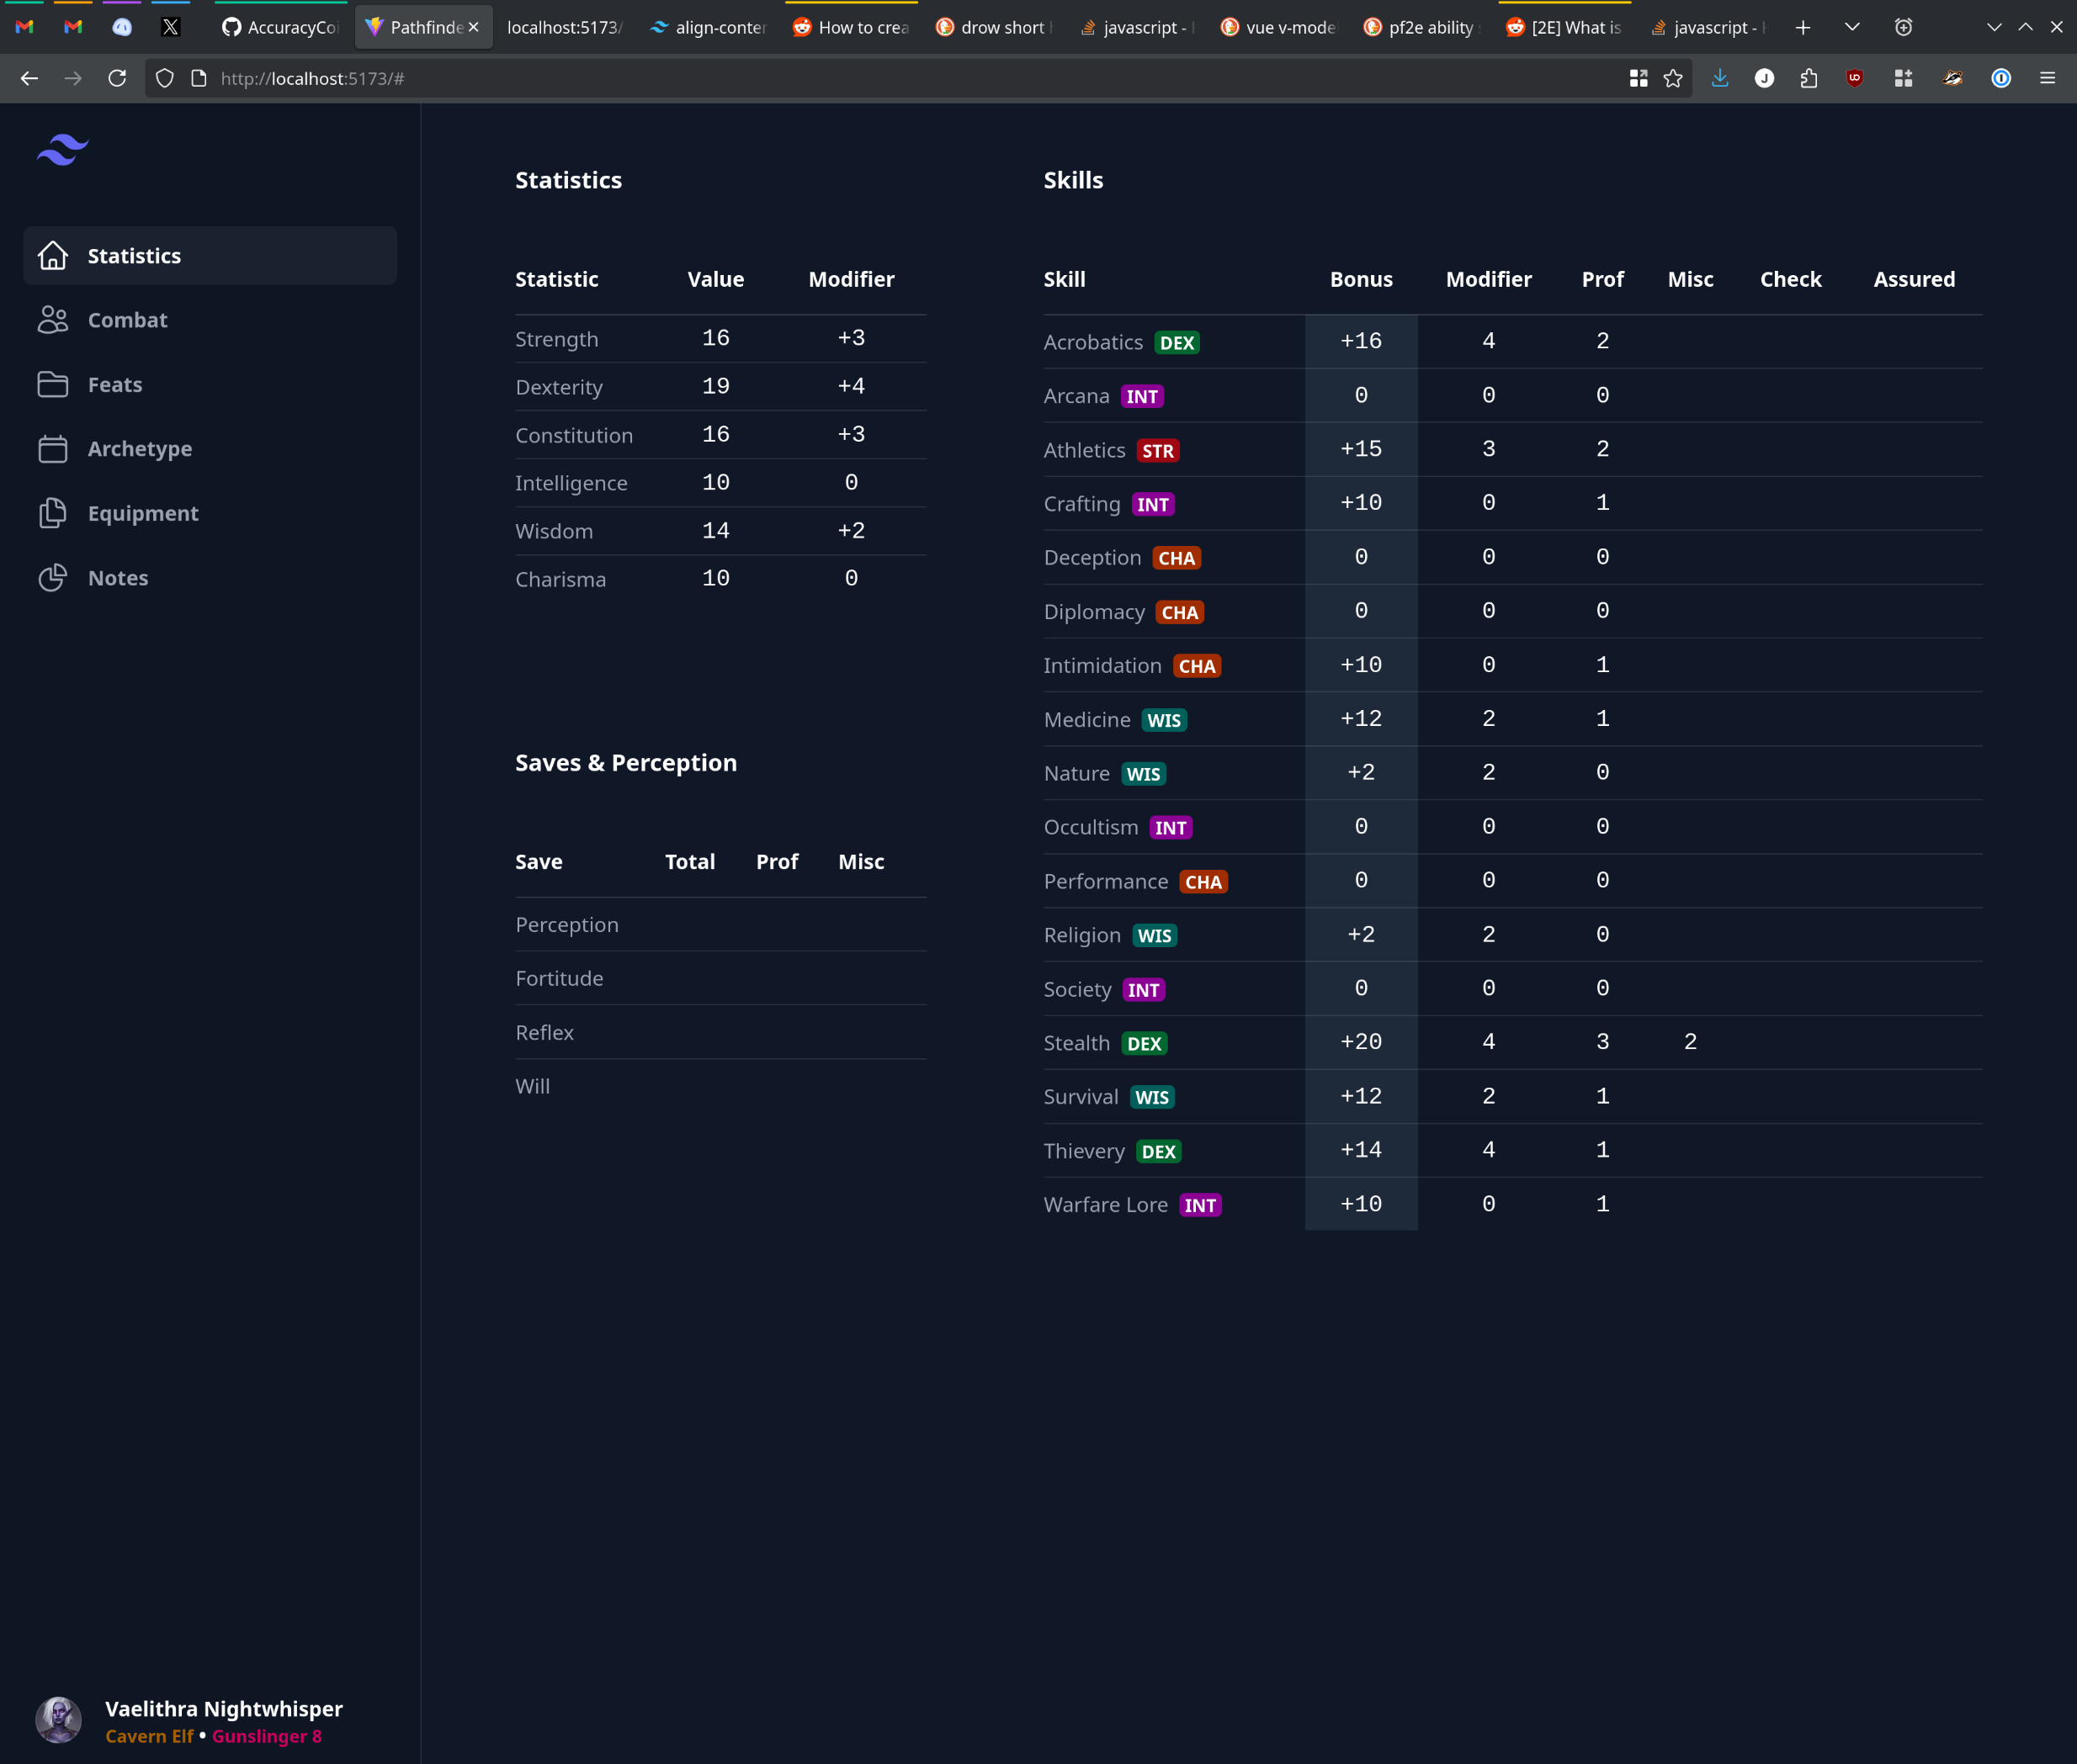
Task: Open the first pinned Gmail tab
Action: click(x=24, y=27)
